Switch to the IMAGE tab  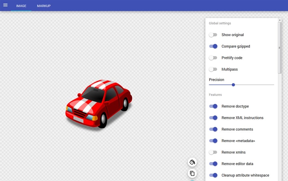21,6
